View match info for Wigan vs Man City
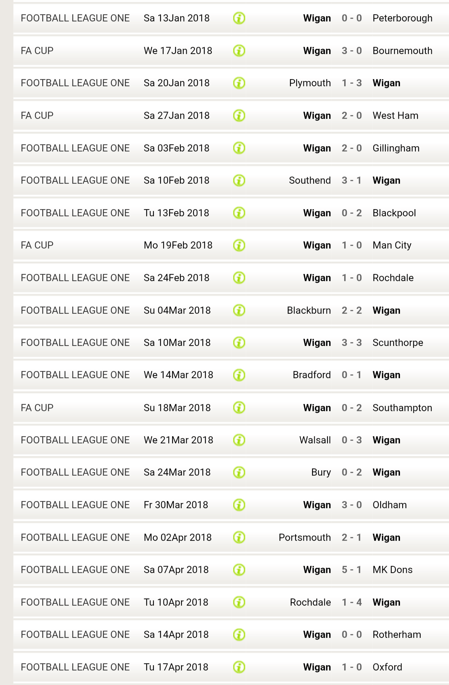The height and width of the screenshot is (685, 449). click(239, 245)
